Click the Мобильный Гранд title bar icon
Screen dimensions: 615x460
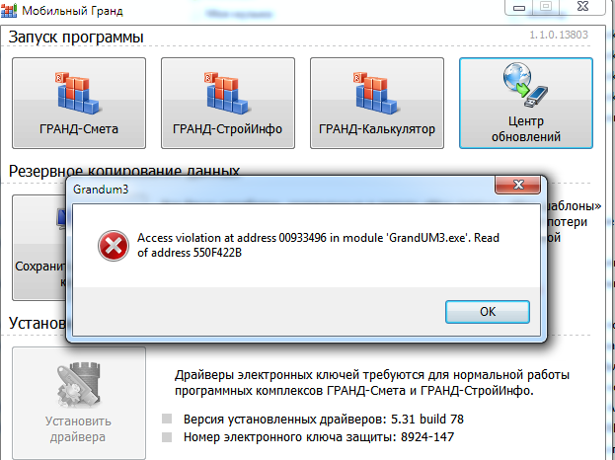(x=9, y=10)
